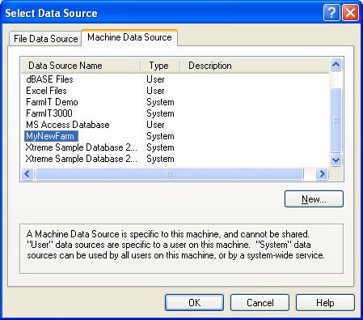Screen dimensions: 363x320
Task: Click the title bar Help question-mark icon
Action: coord(331,13)
